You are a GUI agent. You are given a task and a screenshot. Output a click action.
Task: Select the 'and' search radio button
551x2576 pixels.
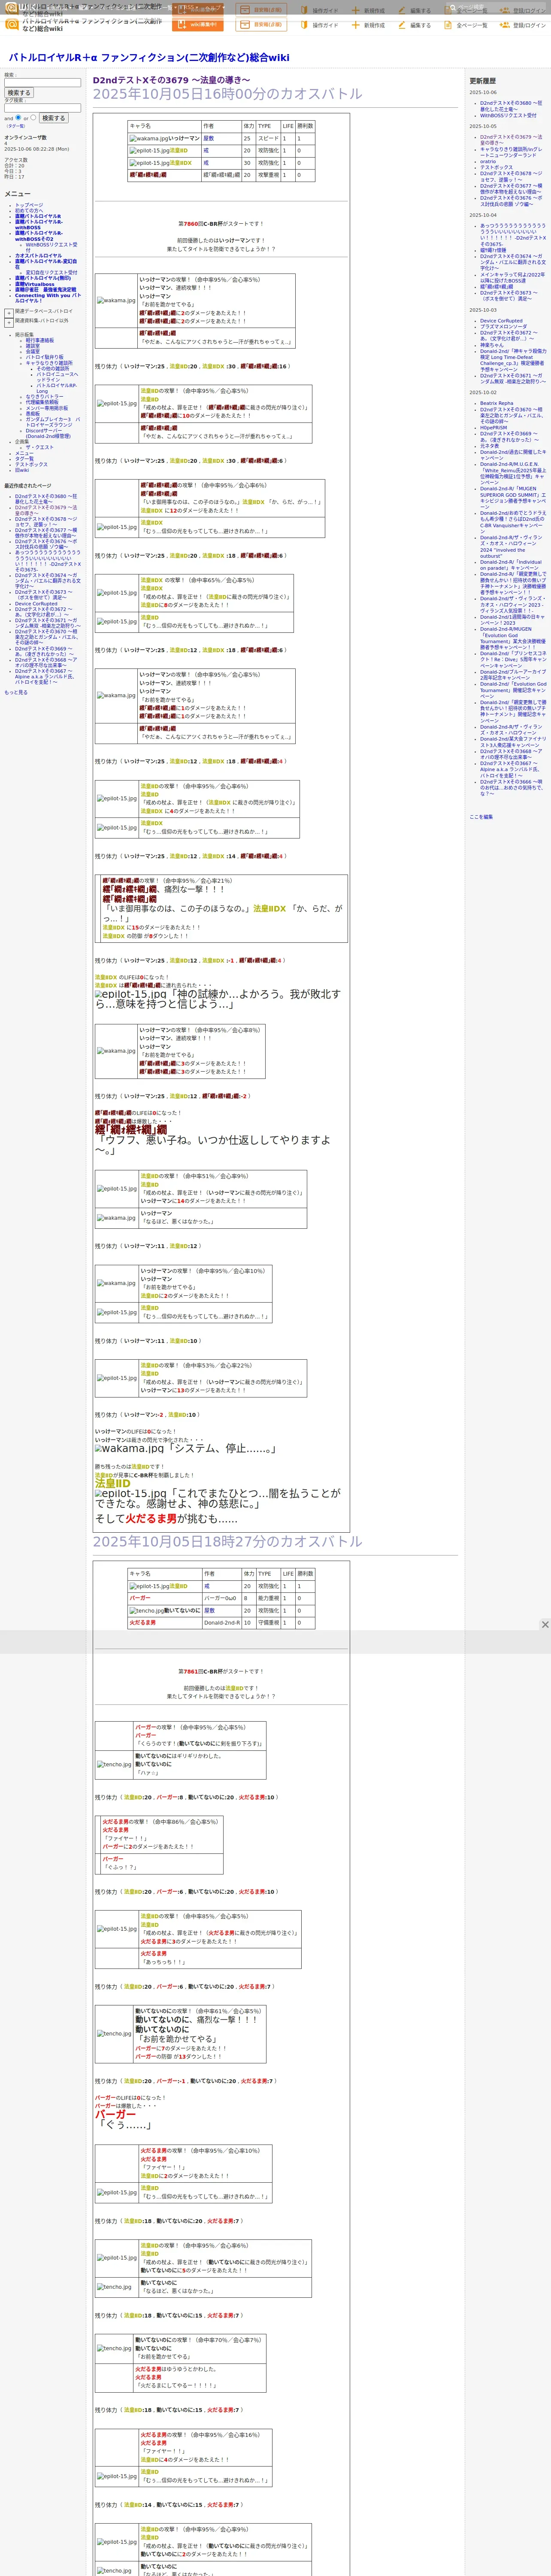18,117
